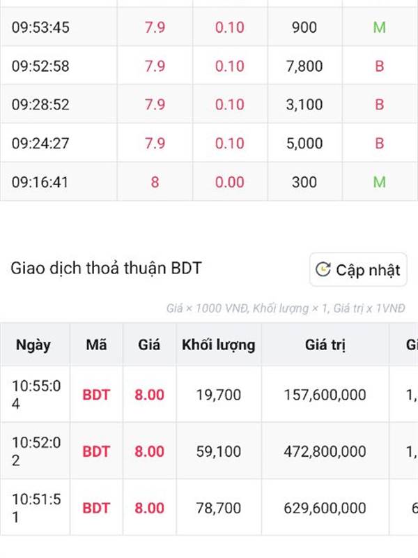
Task: Click the green M marker at 09:16:41
Action: coord(379,182)
